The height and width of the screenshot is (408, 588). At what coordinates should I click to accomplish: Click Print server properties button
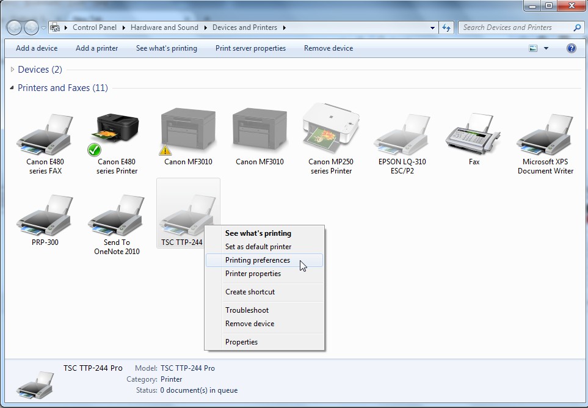[250, 48]
